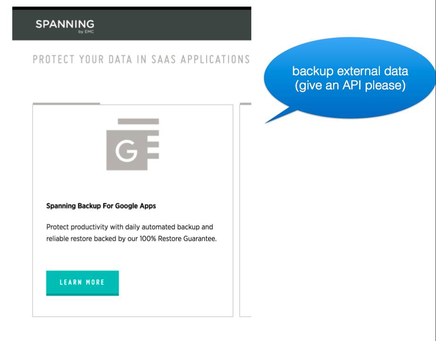Select the partially visible second product card
The width and height of the screenshot is (436, 341).
pos(245,210)
